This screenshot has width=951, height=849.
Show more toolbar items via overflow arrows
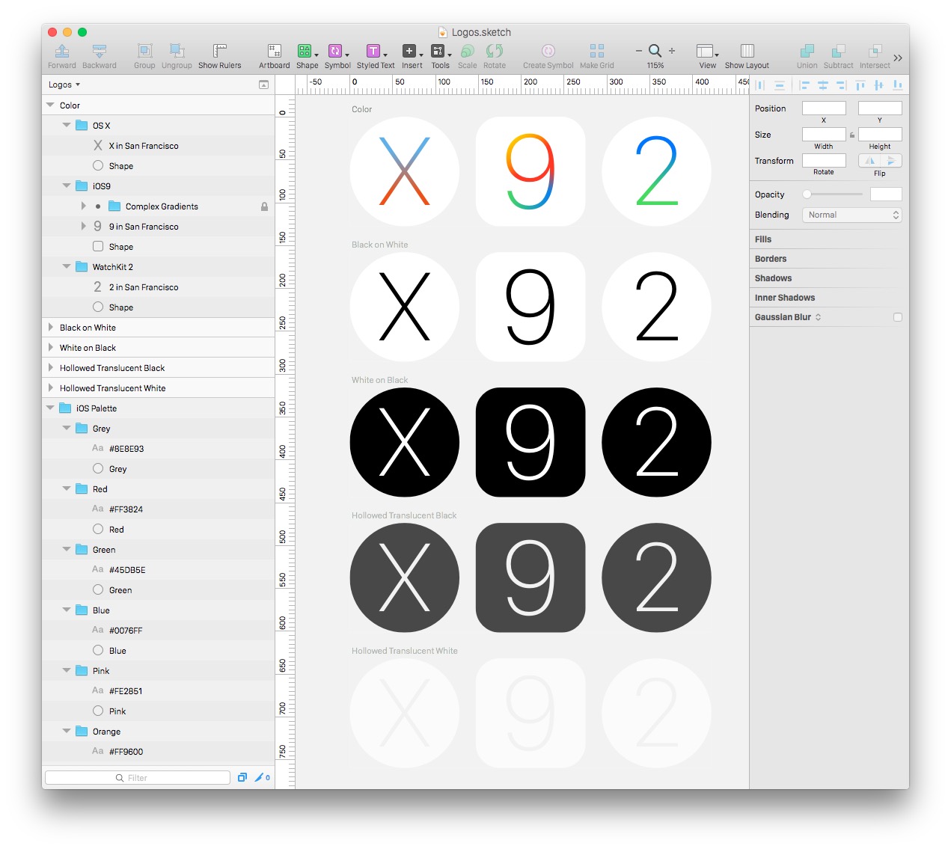pyautogui.click(x=898, y=58)
